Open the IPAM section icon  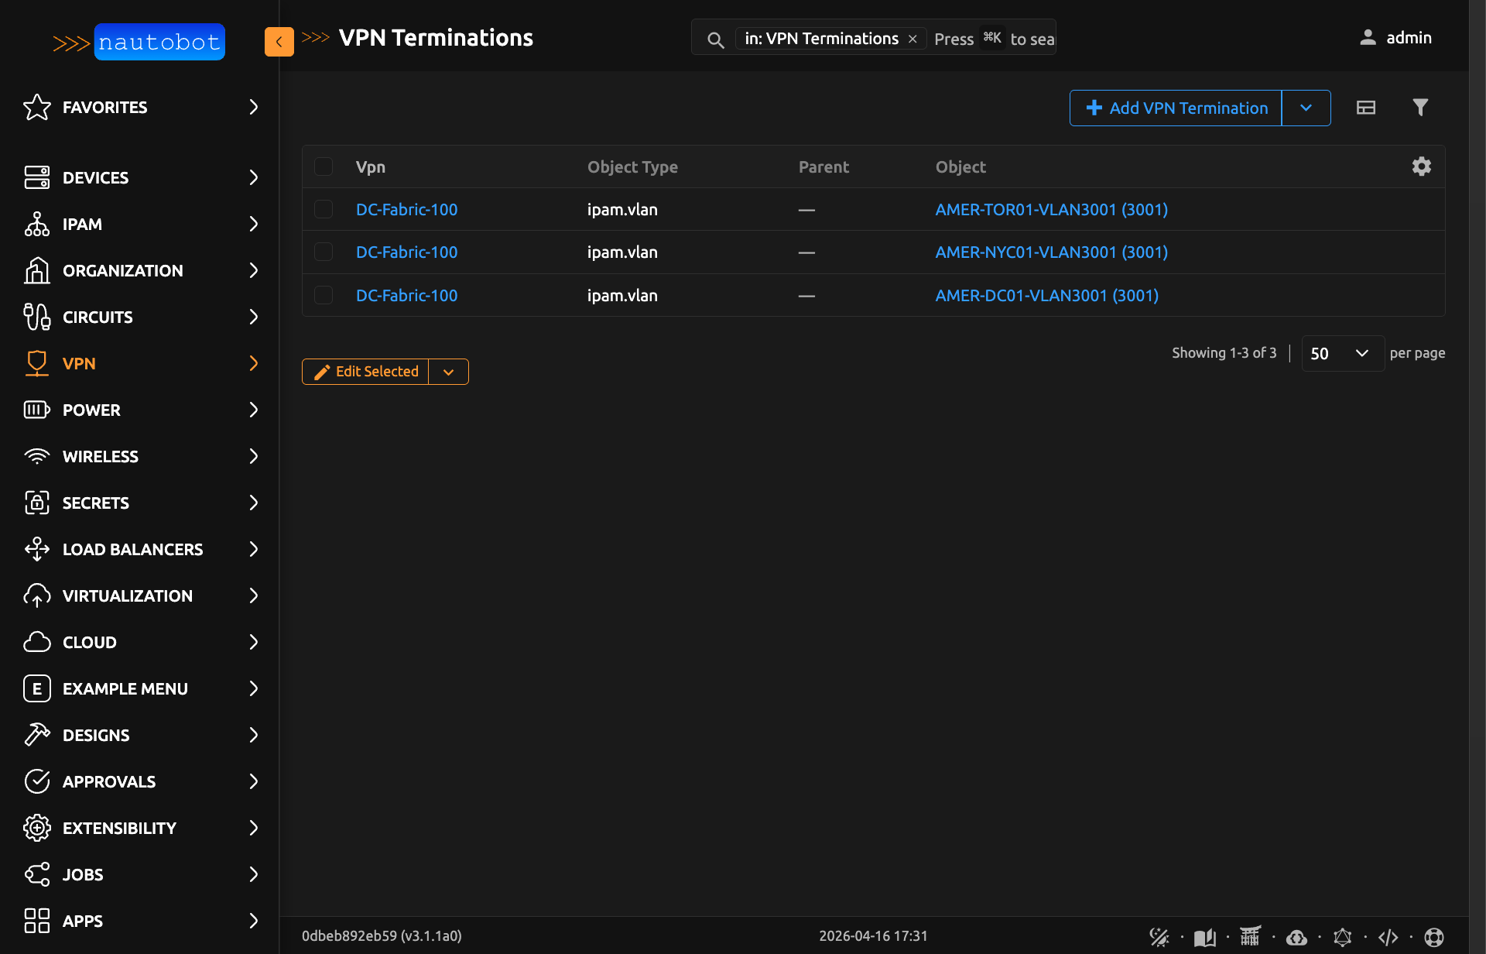[x=36, y=224]
